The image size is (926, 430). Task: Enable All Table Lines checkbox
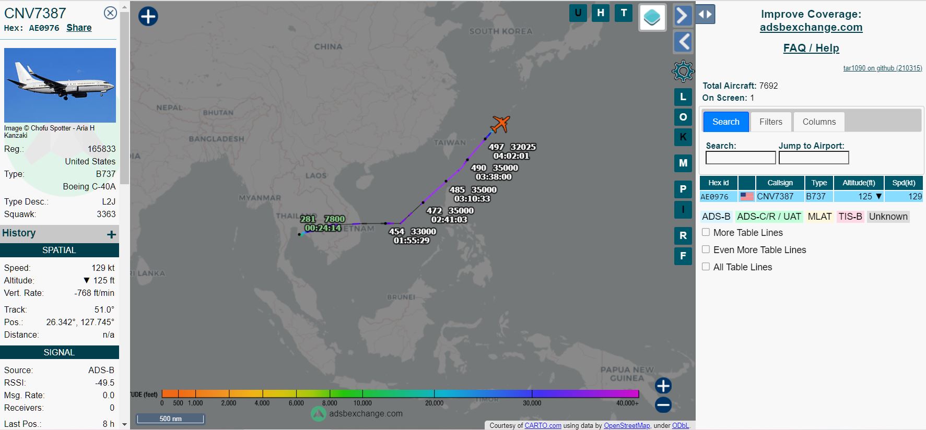(x=706, y=267)
